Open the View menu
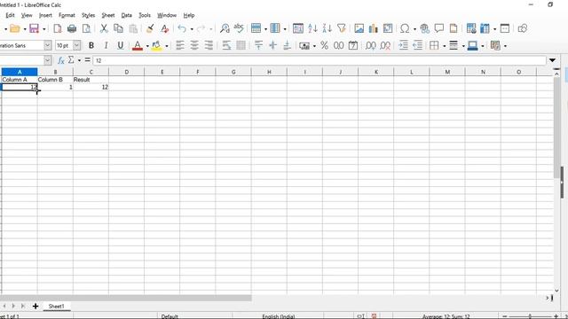The image size is (568, 319). (x=27, y=15)
